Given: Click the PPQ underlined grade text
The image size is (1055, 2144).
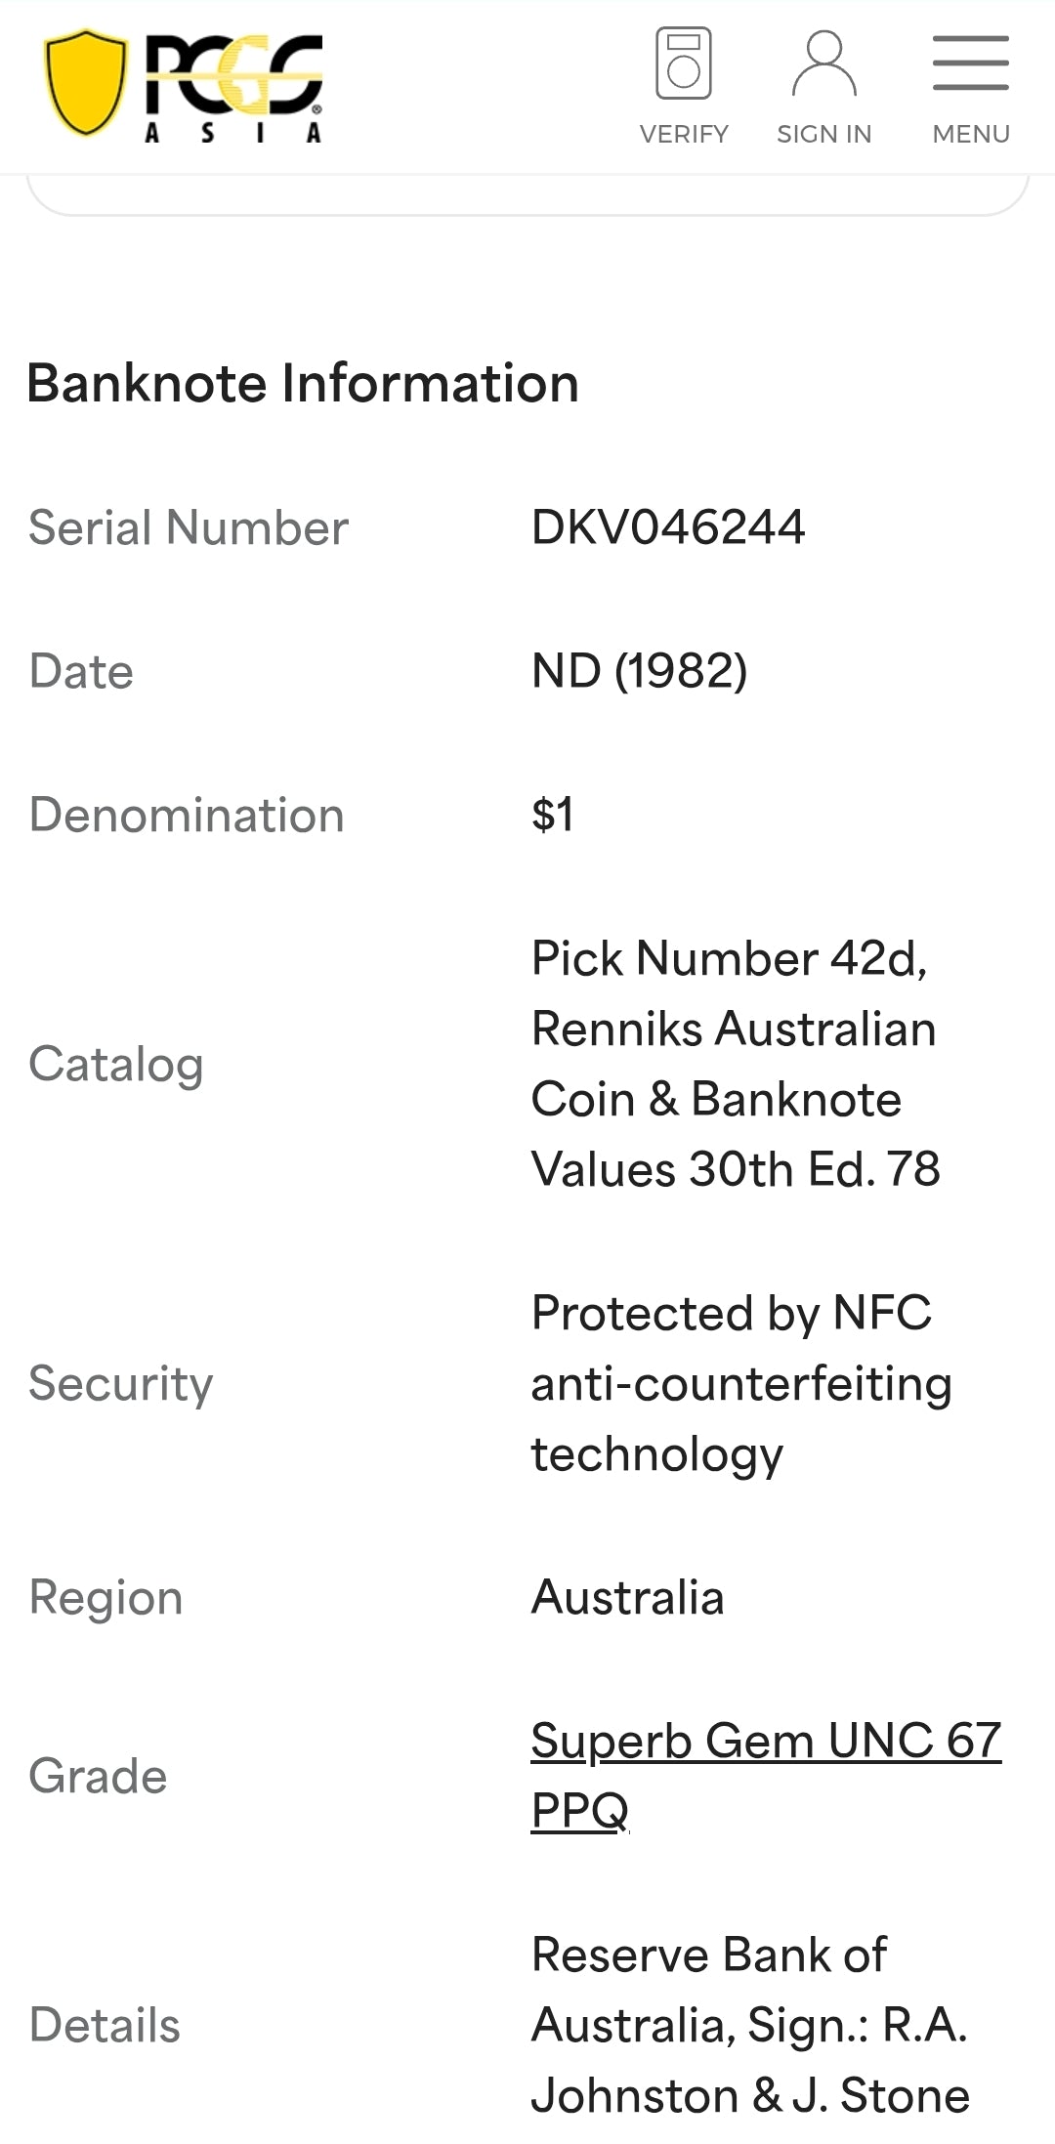Looking at the screenshot, I should (580, 1811).
